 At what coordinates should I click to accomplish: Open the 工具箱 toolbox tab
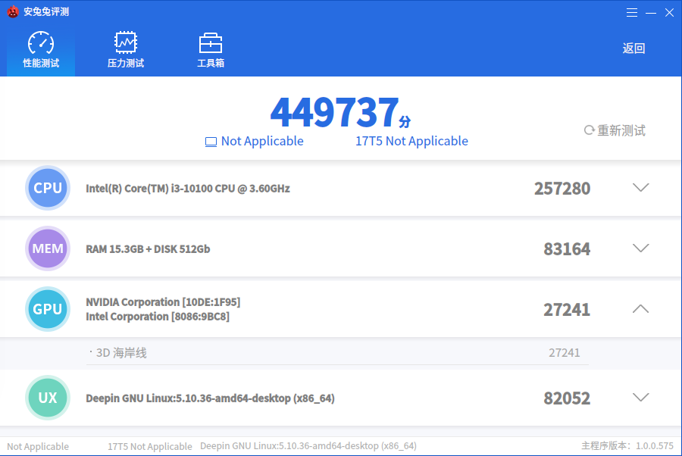click(x=211, y=49)
